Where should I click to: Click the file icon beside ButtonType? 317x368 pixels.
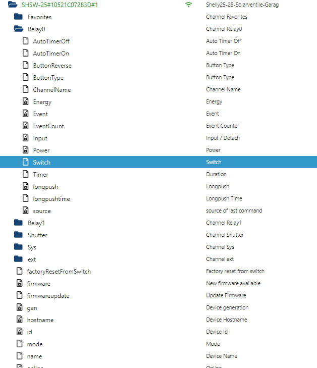26,77
